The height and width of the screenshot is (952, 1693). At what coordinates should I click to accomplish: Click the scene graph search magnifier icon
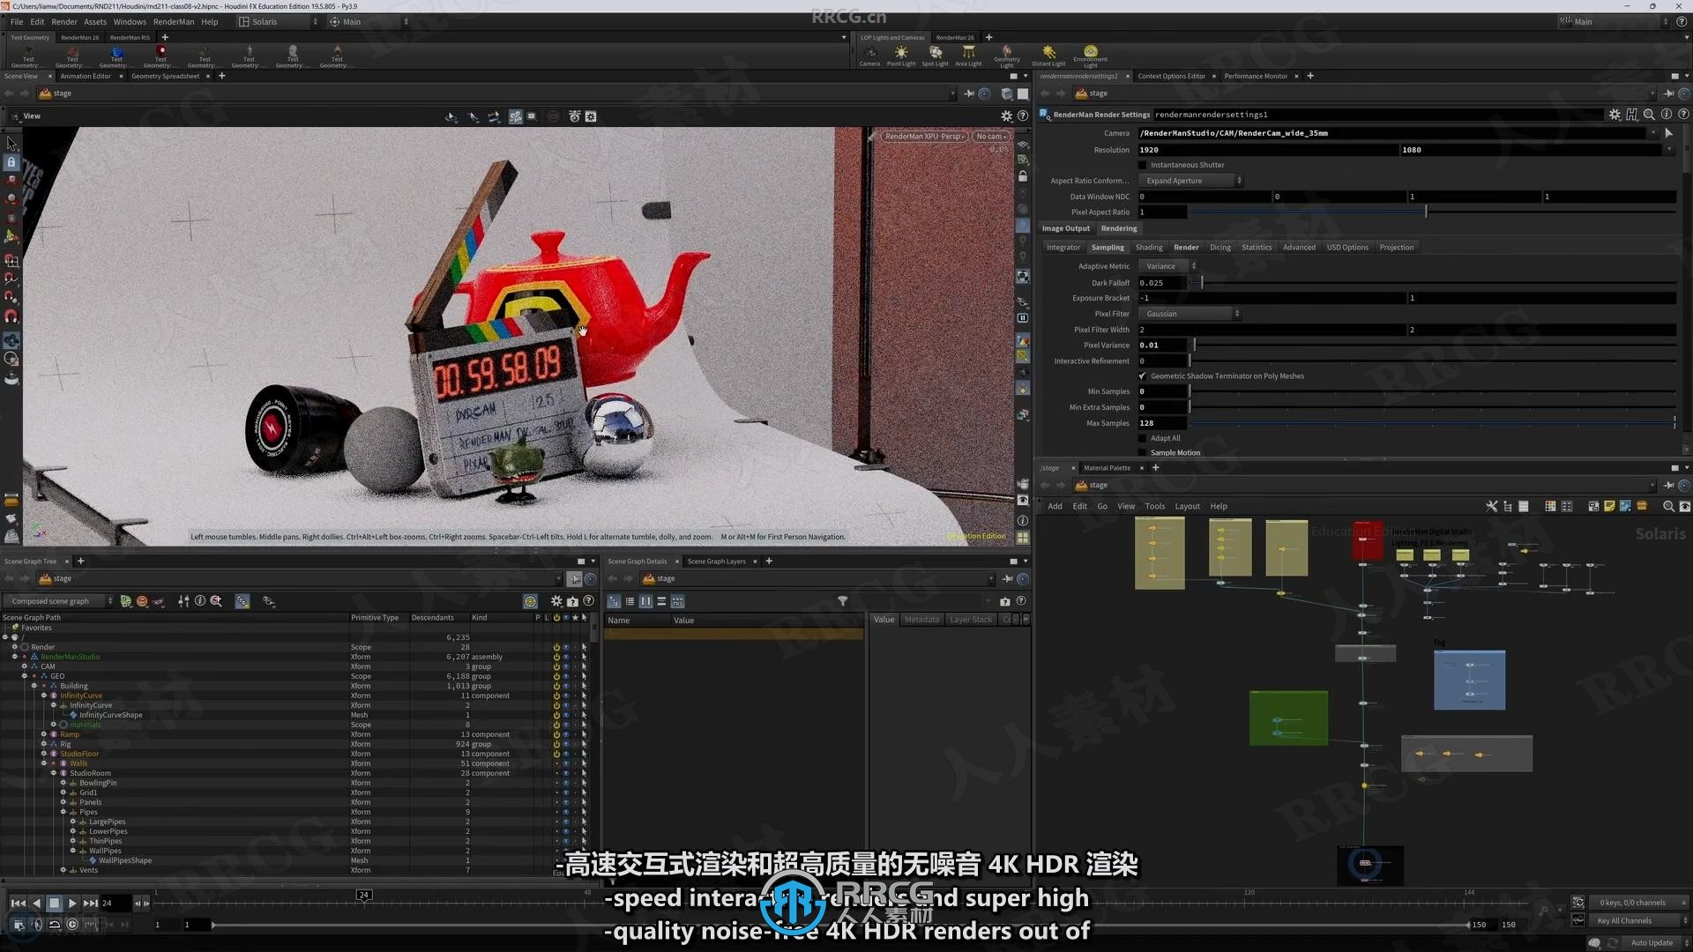[216, 601]
